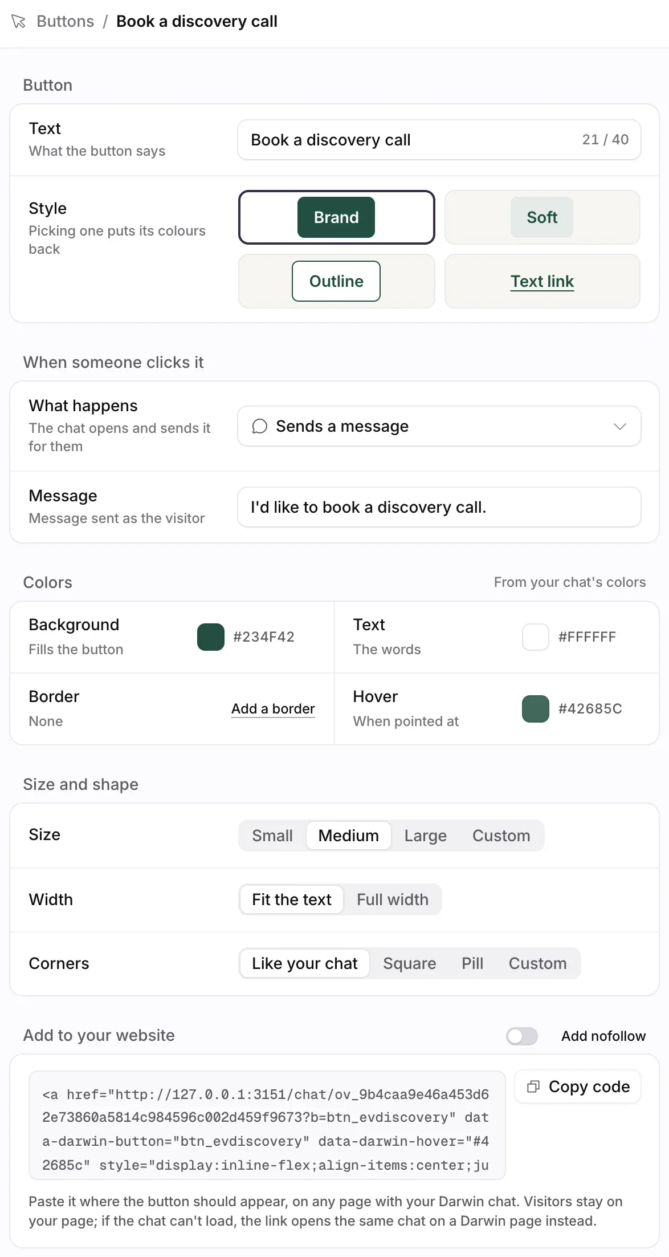Open the Background color swatch
669x1257 pixels.
tap(211, 637)
